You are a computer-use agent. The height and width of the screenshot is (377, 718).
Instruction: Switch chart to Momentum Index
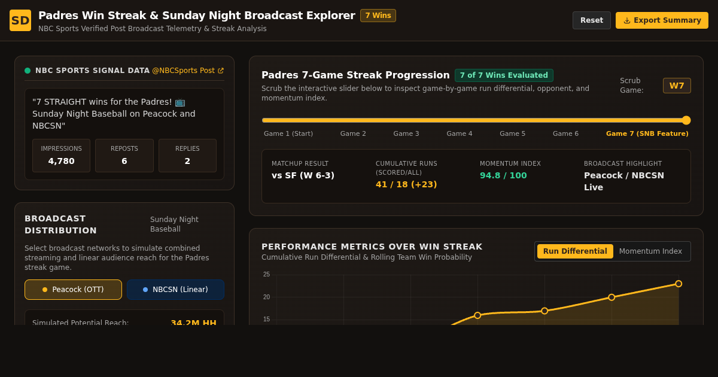(650, 251)
